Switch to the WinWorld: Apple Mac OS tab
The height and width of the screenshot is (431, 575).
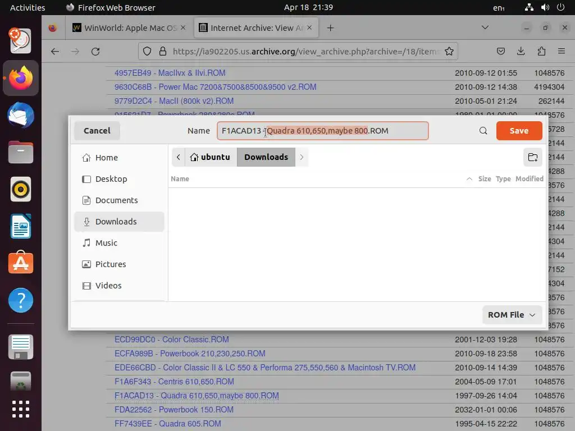(x=130, y=28)
